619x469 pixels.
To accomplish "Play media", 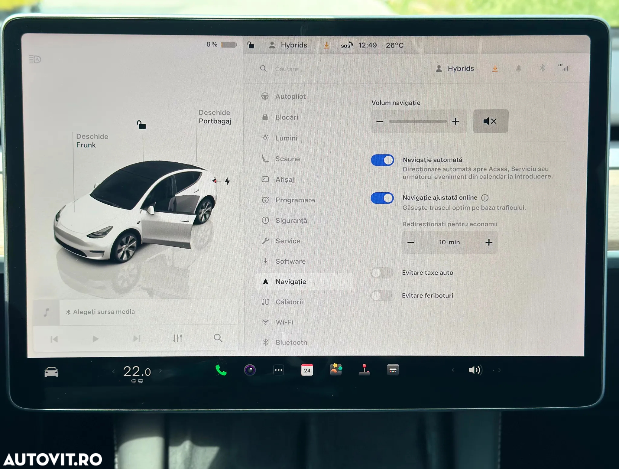I will click(96, 339).
